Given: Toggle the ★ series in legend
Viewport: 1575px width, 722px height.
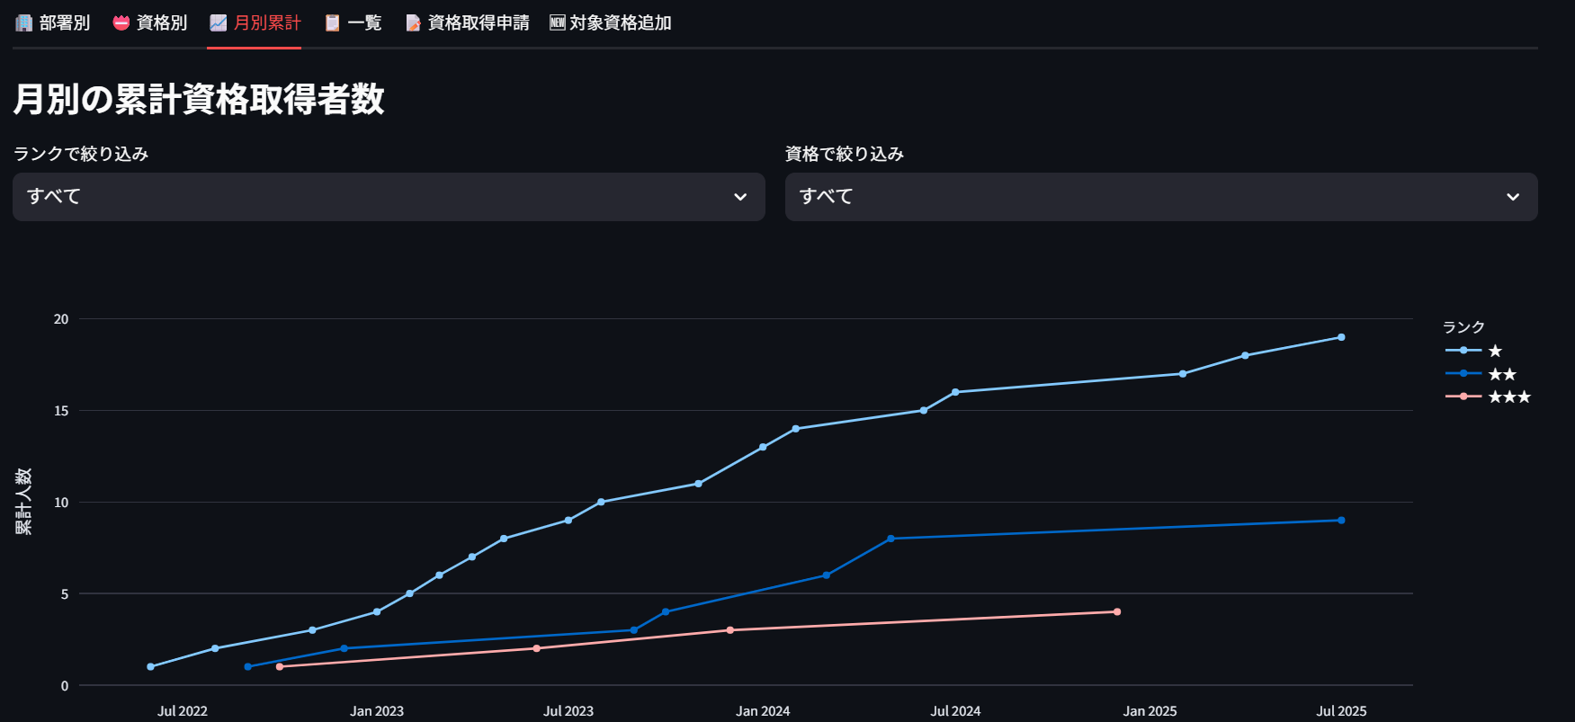Looking at the screenshot, I should point(1474,351).
